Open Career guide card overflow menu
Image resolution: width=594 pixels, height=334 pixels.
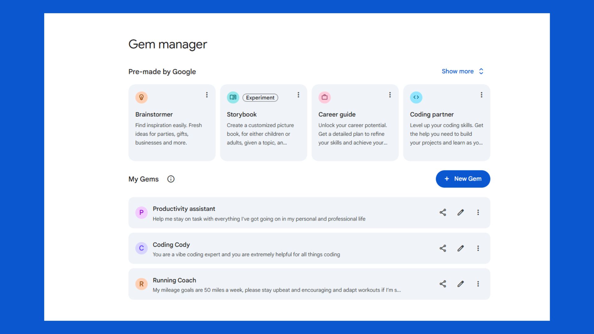pos(390,95)
